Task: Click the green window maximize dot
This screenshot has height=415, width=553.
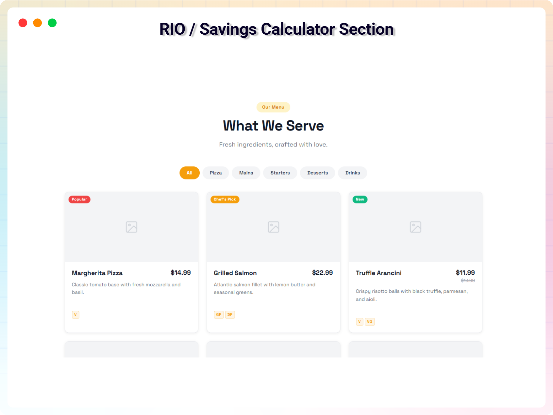Action: [52, 23]
